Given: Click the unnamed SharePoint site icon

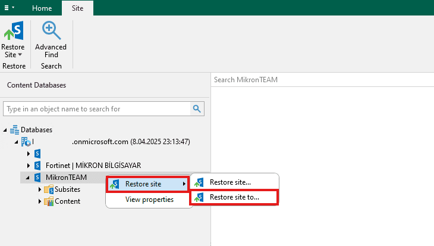Looking at the screenshot, I should coord(37,153).
